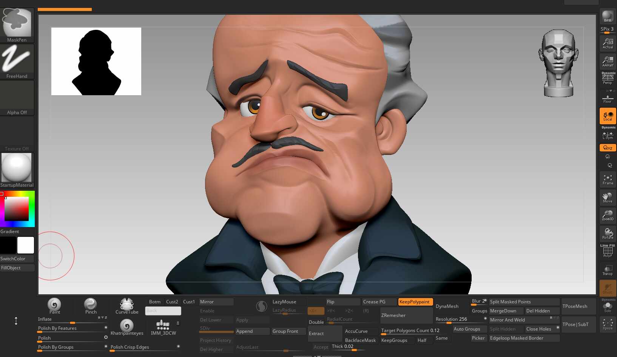Image resolution: width=617 pixels, height=357 pixels.
Task: Select the Khatripainteyes brush
Action: tap(127, 327)
